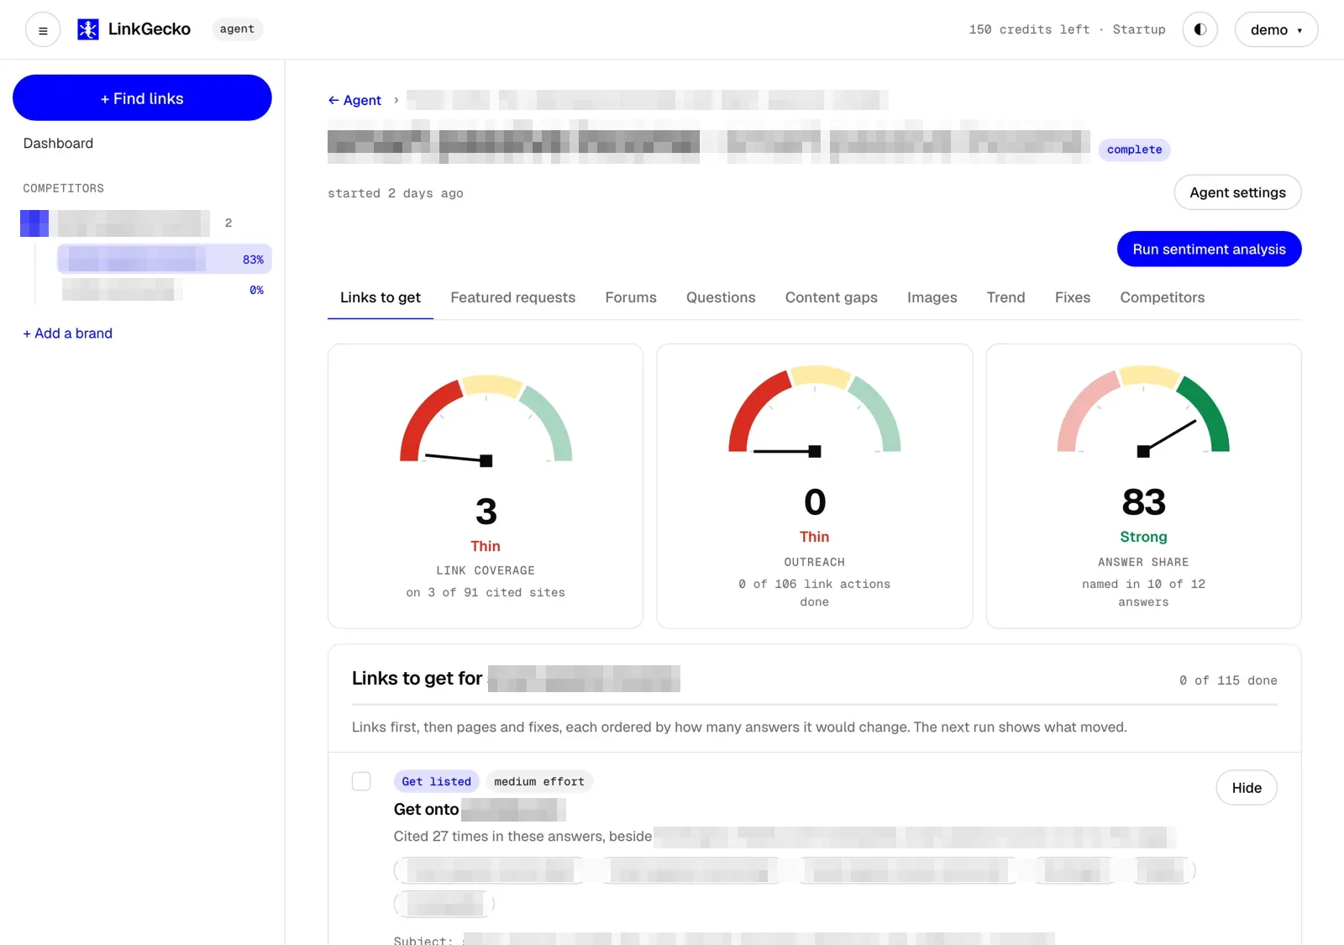The image size is (1344, 945).
Task: Select the competitor row showing 83%
Action: click(165, 260)
